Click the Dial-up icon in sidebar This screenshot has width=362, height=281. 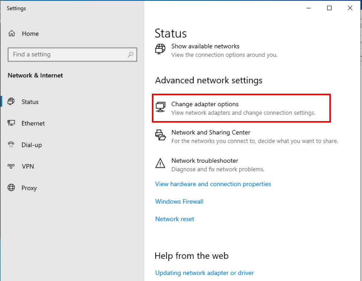[x=12, y=145]
